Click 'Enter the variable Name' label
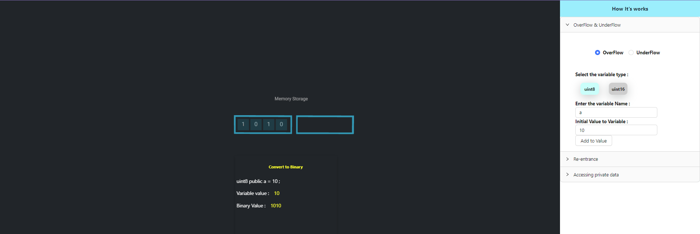This screenshot has width=700, height=234. 602,104
